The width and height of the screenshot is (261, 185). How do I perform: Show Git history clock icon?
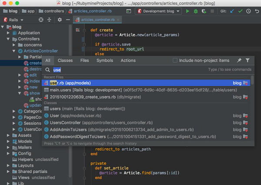coord(248,11)
